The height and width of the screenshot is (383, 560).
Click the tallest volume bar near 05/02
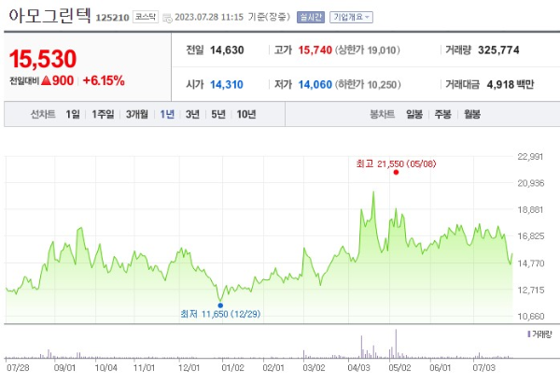396,344
